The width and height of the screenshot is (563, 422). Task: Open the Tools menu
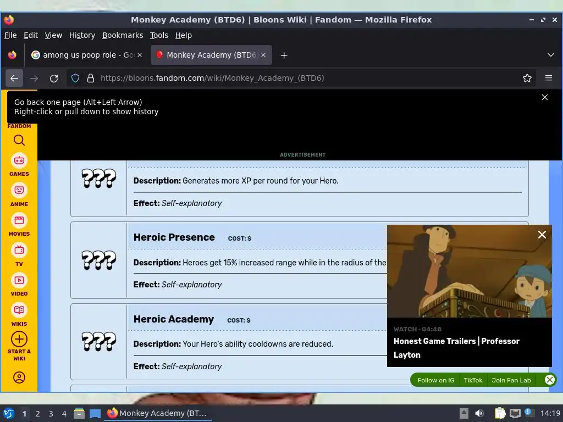tap(159, 35)
